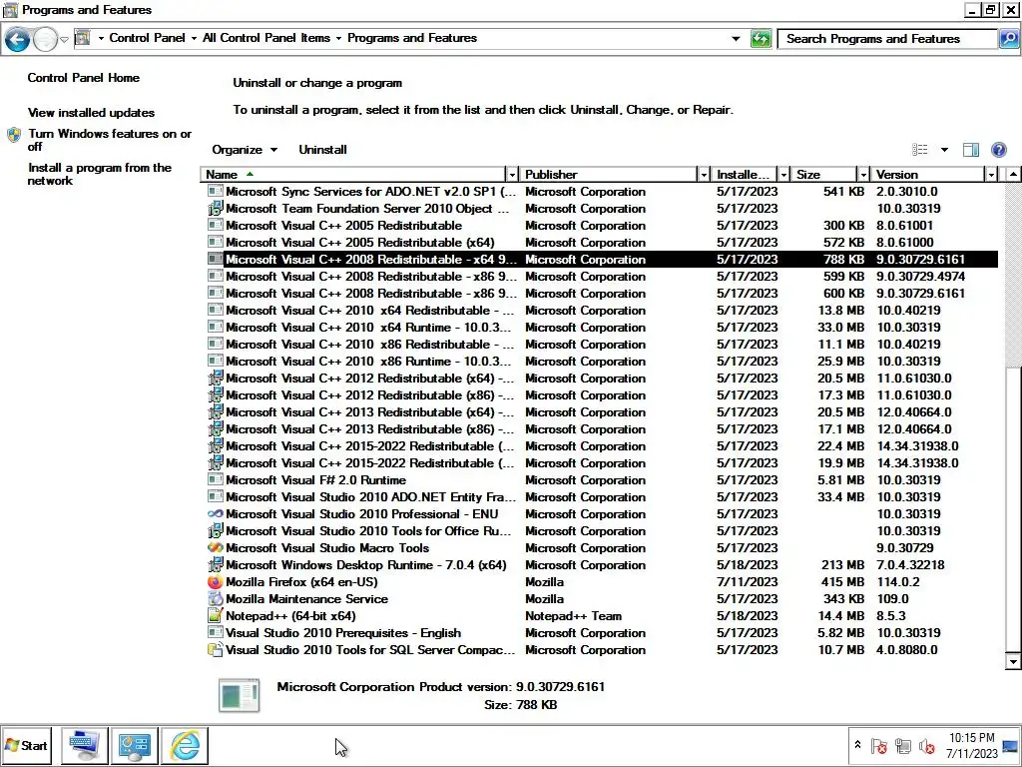Viewport: 1022px width, 767px height.
Task: Open the Version column filter dropdown
Action: 991,174
